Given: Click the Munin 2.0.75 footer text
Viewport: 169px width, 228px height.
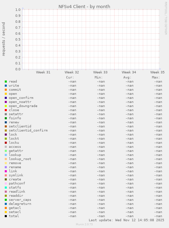Looking at the screenshot, I should coord(84,224).
